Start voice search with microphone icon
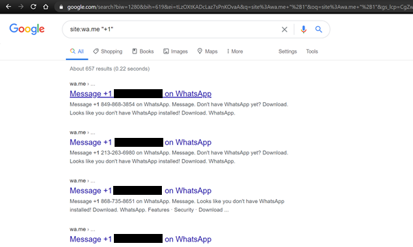This screenshot has height=247, width=413. pyautogui.click(x=303, y=30)
